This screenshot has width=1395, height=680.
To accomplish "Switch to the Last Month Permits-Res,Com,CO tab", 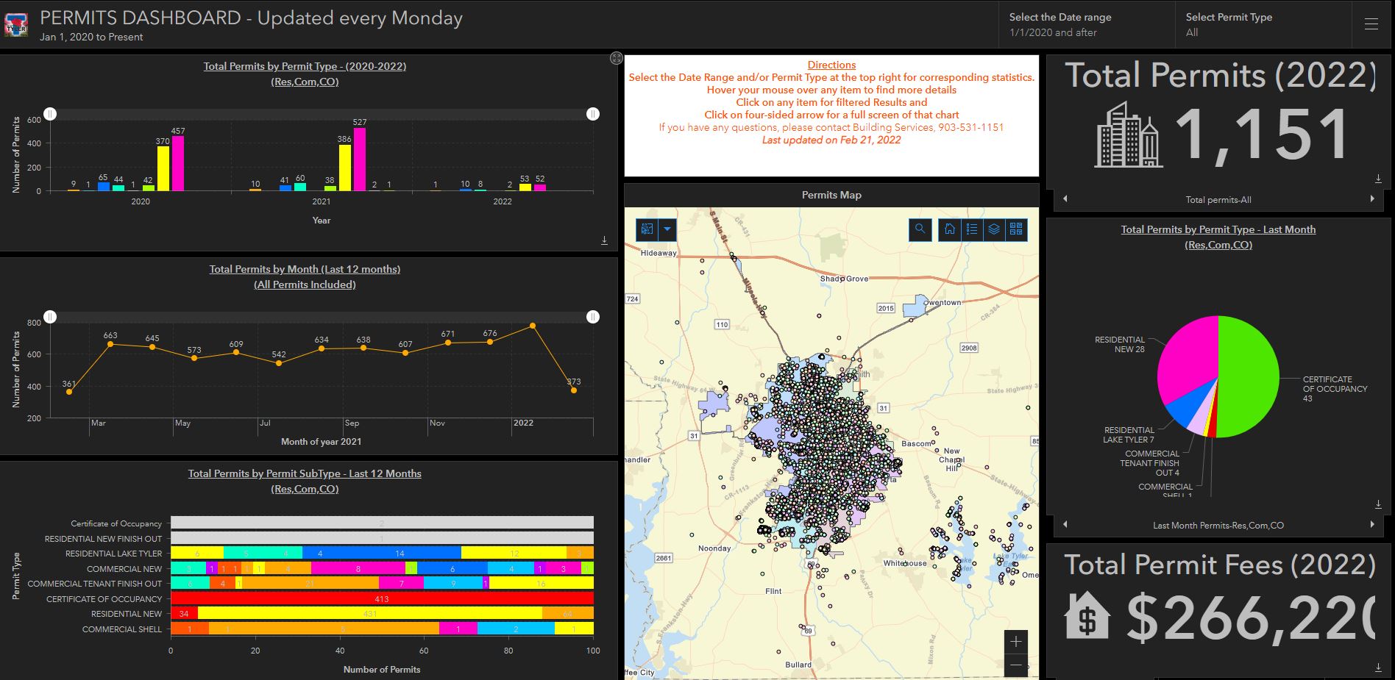I will [x=1218, y=525].
